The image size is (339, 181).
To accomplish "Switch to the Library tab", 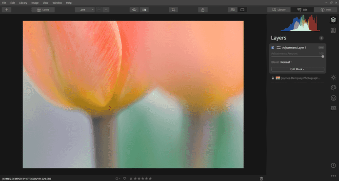I will point(279,10).
